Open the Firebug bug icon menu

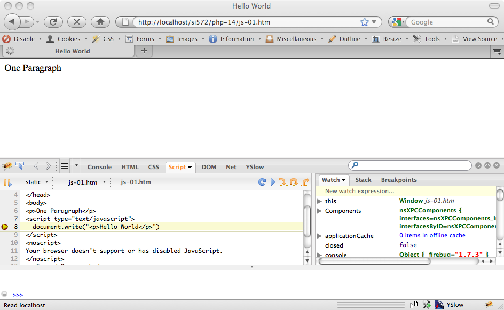click(x=7, y=166)
